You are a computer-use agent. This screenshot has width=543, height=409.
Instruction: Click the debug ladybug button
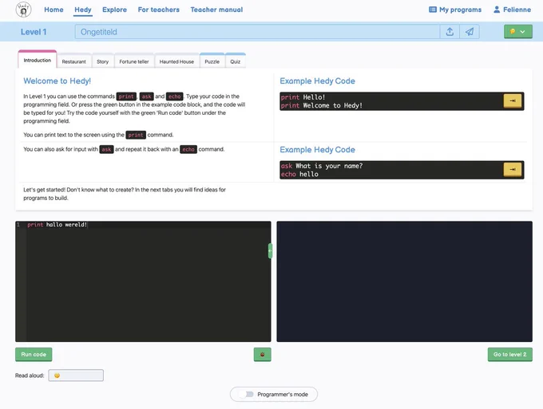tap(262, 354)
